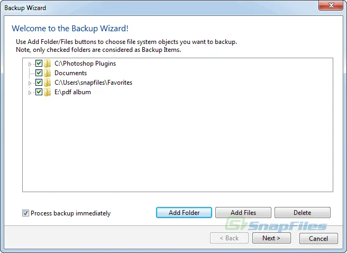Proceed with the Next button
This screenshot has width=347, height=253.
271,238
